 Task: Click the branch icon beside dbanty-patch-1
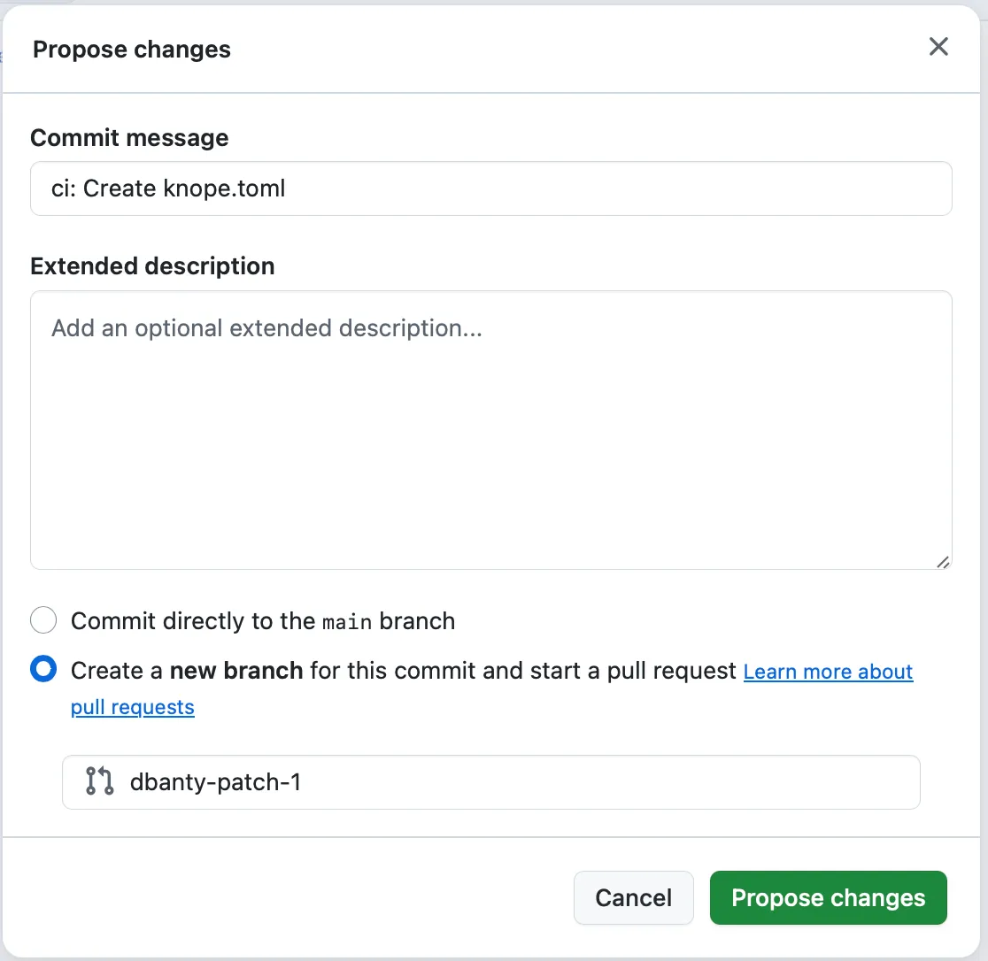click(99, 782)
